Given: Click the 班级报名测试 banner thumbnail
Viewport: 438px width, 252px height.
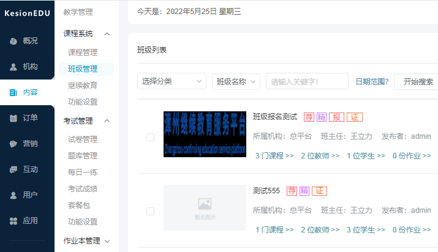Looking at the screenshot, I should (x=205, y=134).
